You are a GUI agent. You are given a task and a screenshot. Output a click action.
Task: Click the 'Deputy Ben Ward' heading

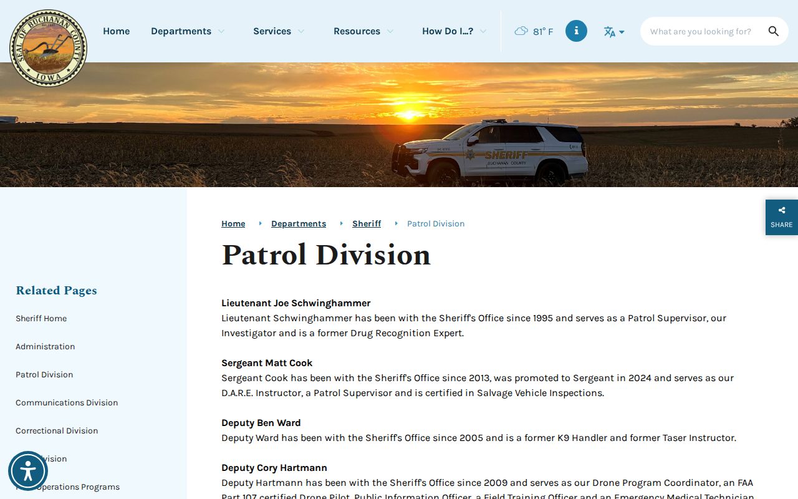click(261, 423)
